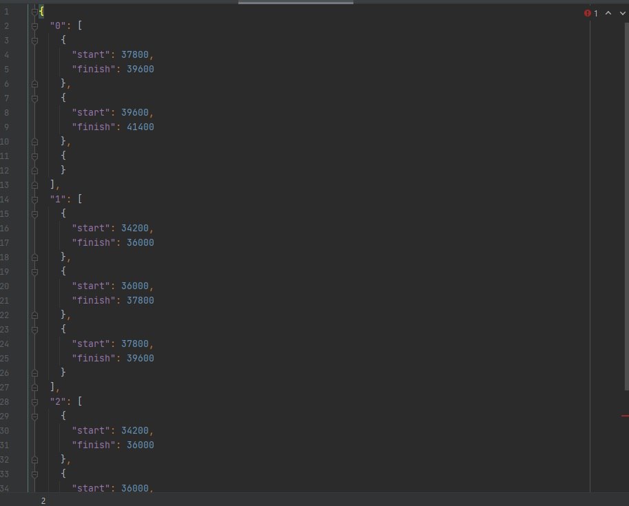Click the value 34200 on line 16
The width and height of the screenshot is (629, 506).
(x=135, y=228)
